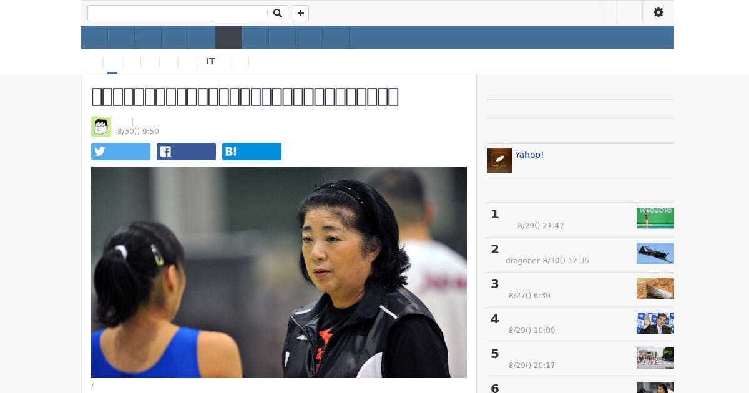Open the Yahoo! link in the sidebar
Viewport: 749px width, 393px height.
(x=529, y=155)
